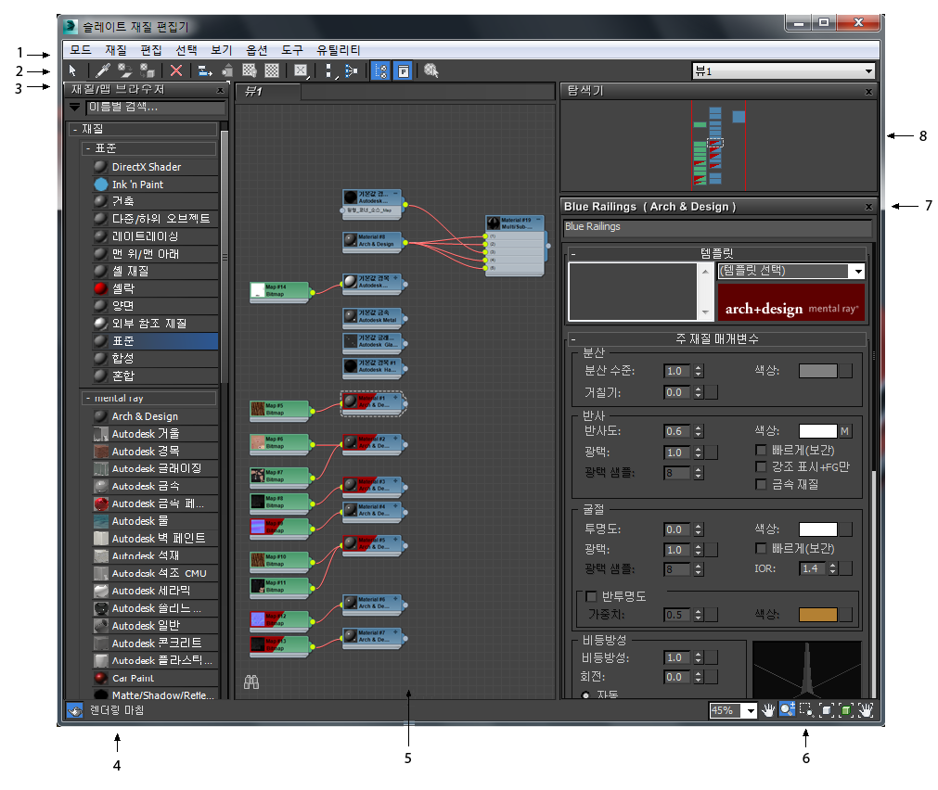Click the Blue Railings material name field

pyautogui.click(x=717, y=227)
